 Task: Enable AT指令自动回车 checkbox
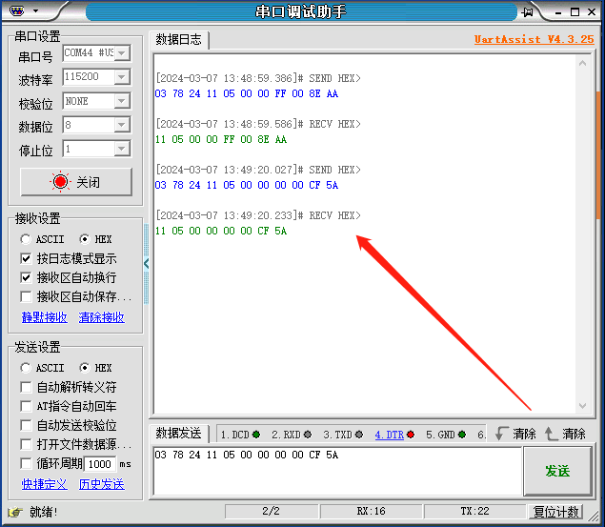click(26, 406)
